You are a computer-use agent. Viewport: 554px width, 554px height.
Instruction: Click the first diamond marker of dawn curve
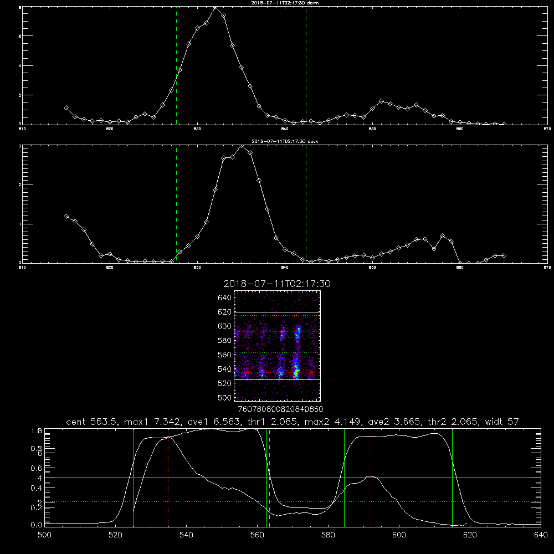pyautogui.click(x=66, y=108)
